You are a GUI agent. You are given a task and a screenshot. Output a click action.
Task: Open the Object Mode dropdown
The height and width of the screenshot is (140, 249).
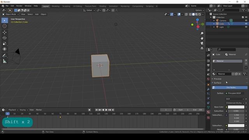coord(11,14)
